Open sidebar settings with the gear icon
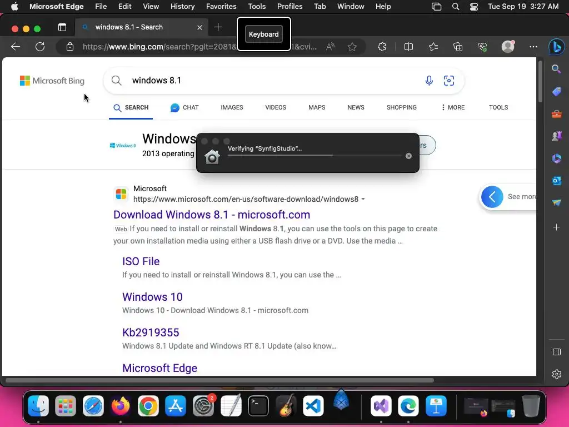Screen dimensions: 569x427 tap(557, 374)
